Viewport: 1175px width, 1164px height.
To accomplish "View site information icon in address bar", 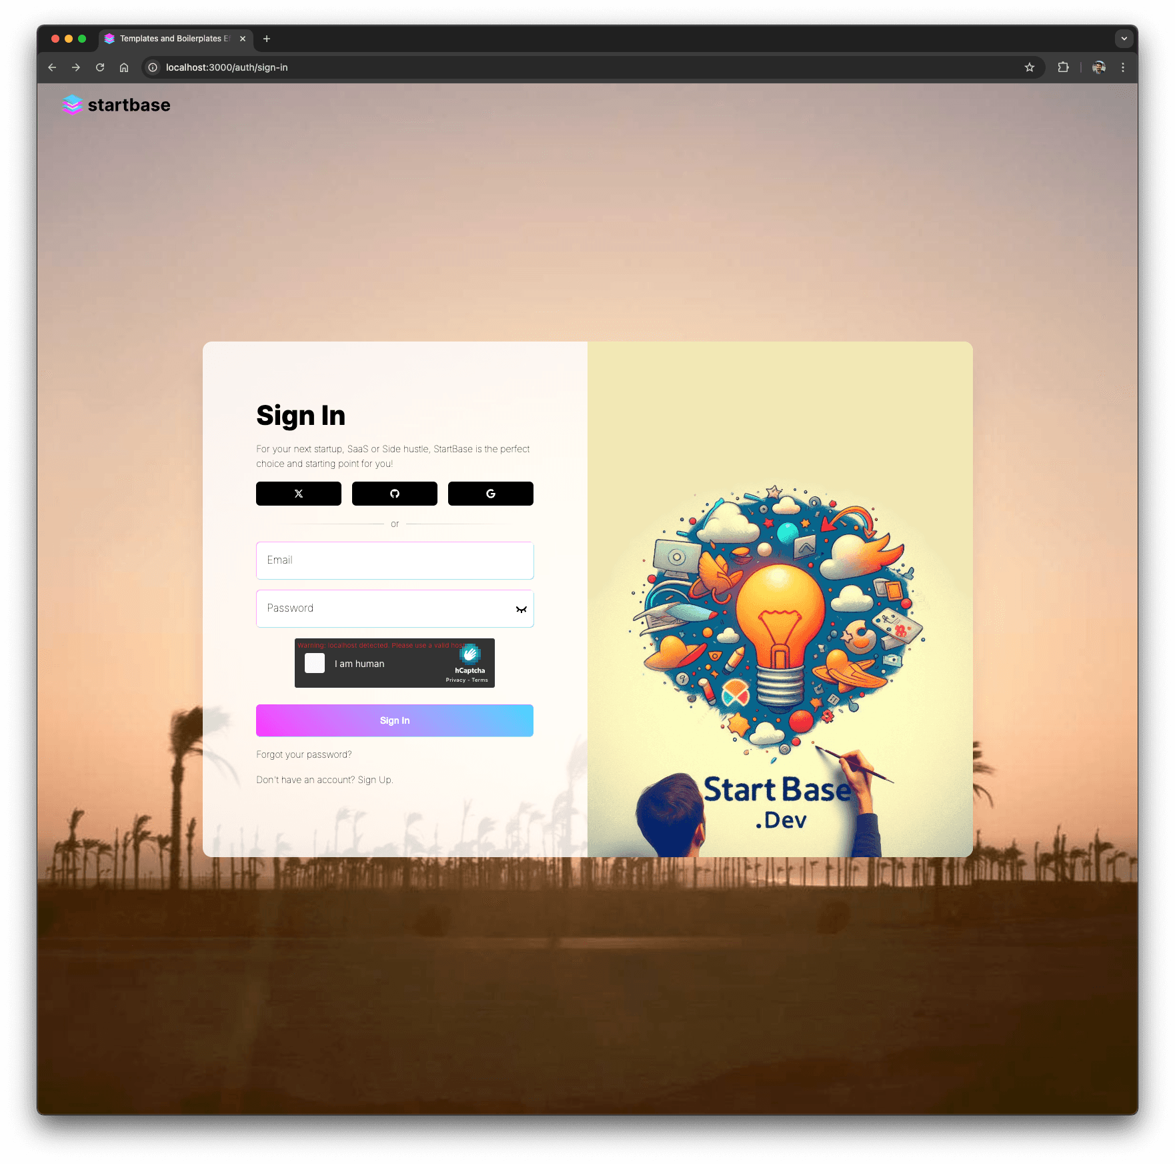I will pyautogui.click(x=153, y=67).
